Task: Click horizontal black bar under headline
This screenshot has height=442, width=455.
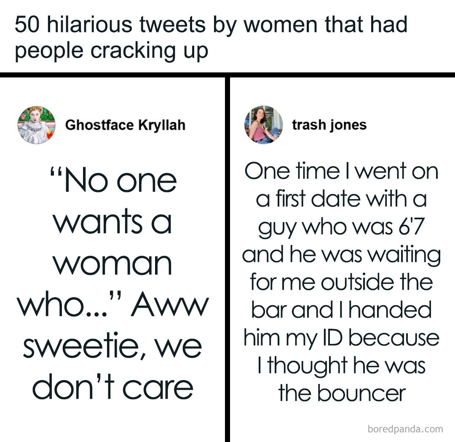Action: point(227,75)
